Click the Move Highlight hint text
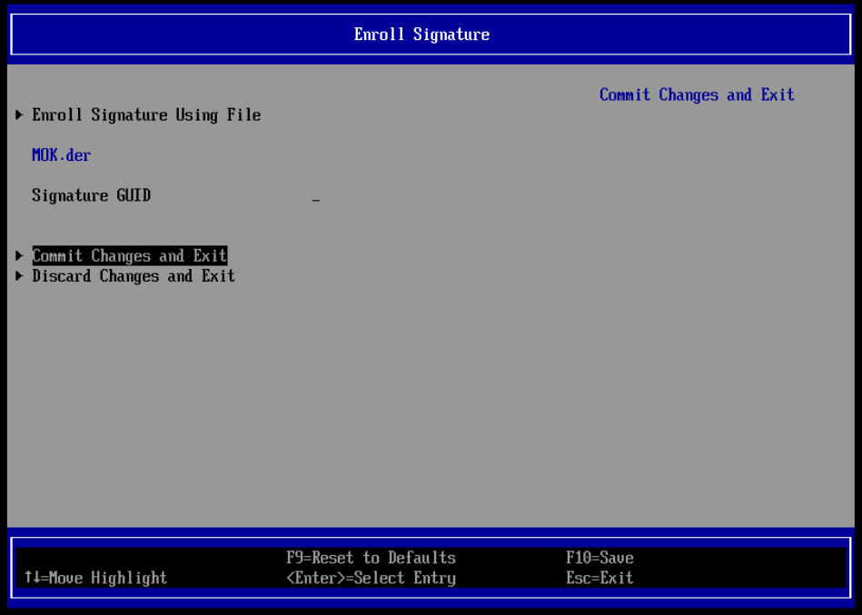Screen dimensions: 862x615 (x=107, y=578)
